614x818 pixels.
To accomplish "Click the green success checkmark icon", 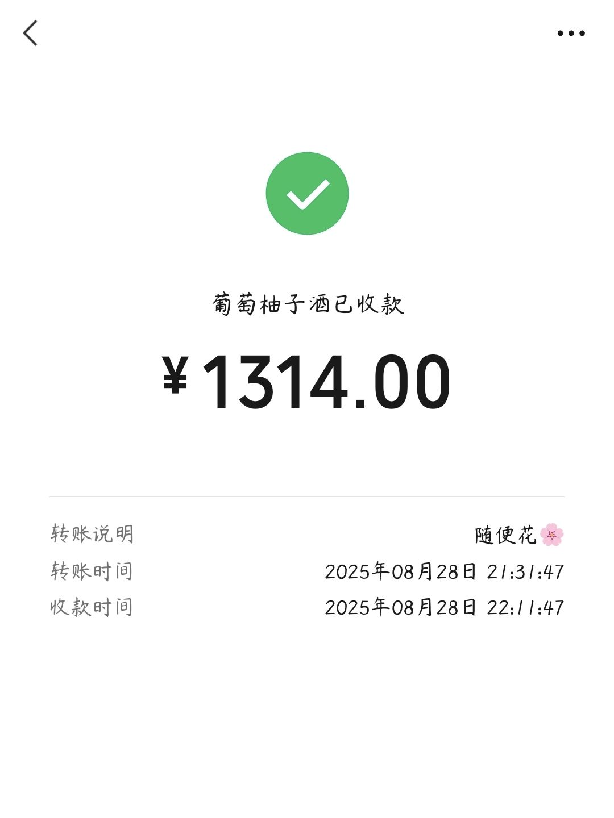I will (307, 193).
